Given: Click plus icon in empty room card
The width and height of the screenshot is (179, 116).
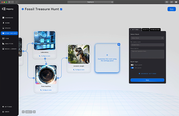Looking at the screenshot, I should pos(107,55).
